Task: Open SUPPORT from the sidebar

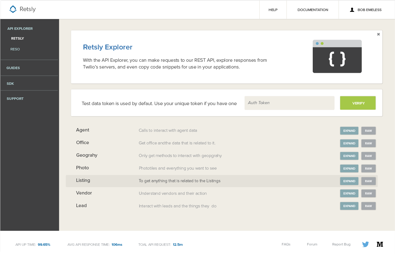Action: [x=15, y=99]
